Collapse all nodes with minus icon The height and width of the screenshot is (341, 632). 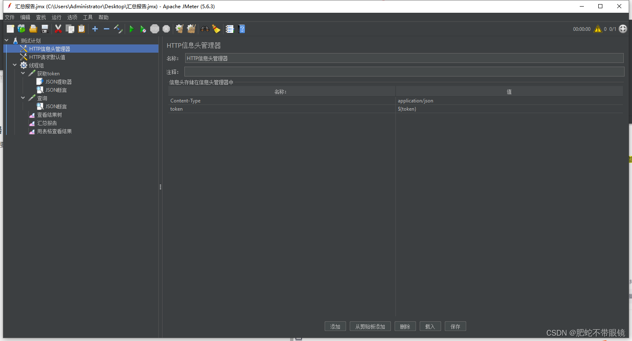tap(107, 29)
